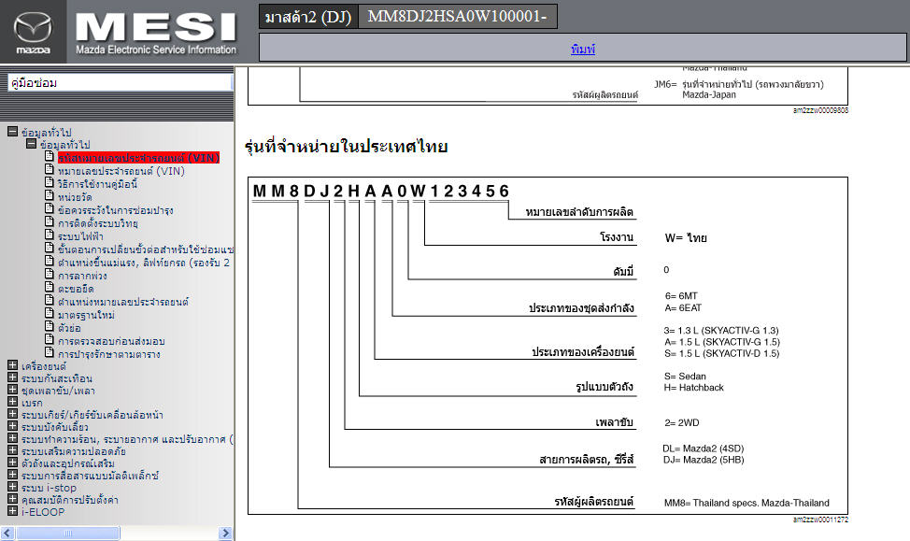
Task: Open การลากพ่วง page
Action: coord(82,276)
